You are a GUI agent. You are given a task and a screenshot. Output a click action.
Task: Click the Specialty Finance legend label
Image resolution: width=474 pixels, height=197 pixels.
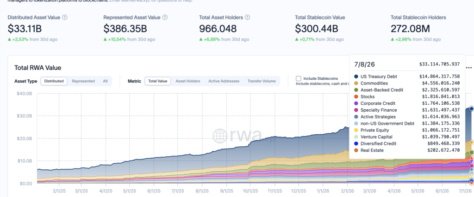[x=379, y=110]
